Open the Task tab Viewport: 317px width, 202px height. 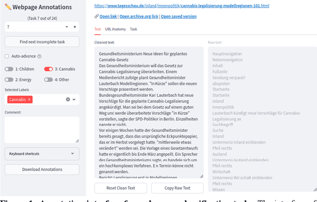click(x=134, y=29)
